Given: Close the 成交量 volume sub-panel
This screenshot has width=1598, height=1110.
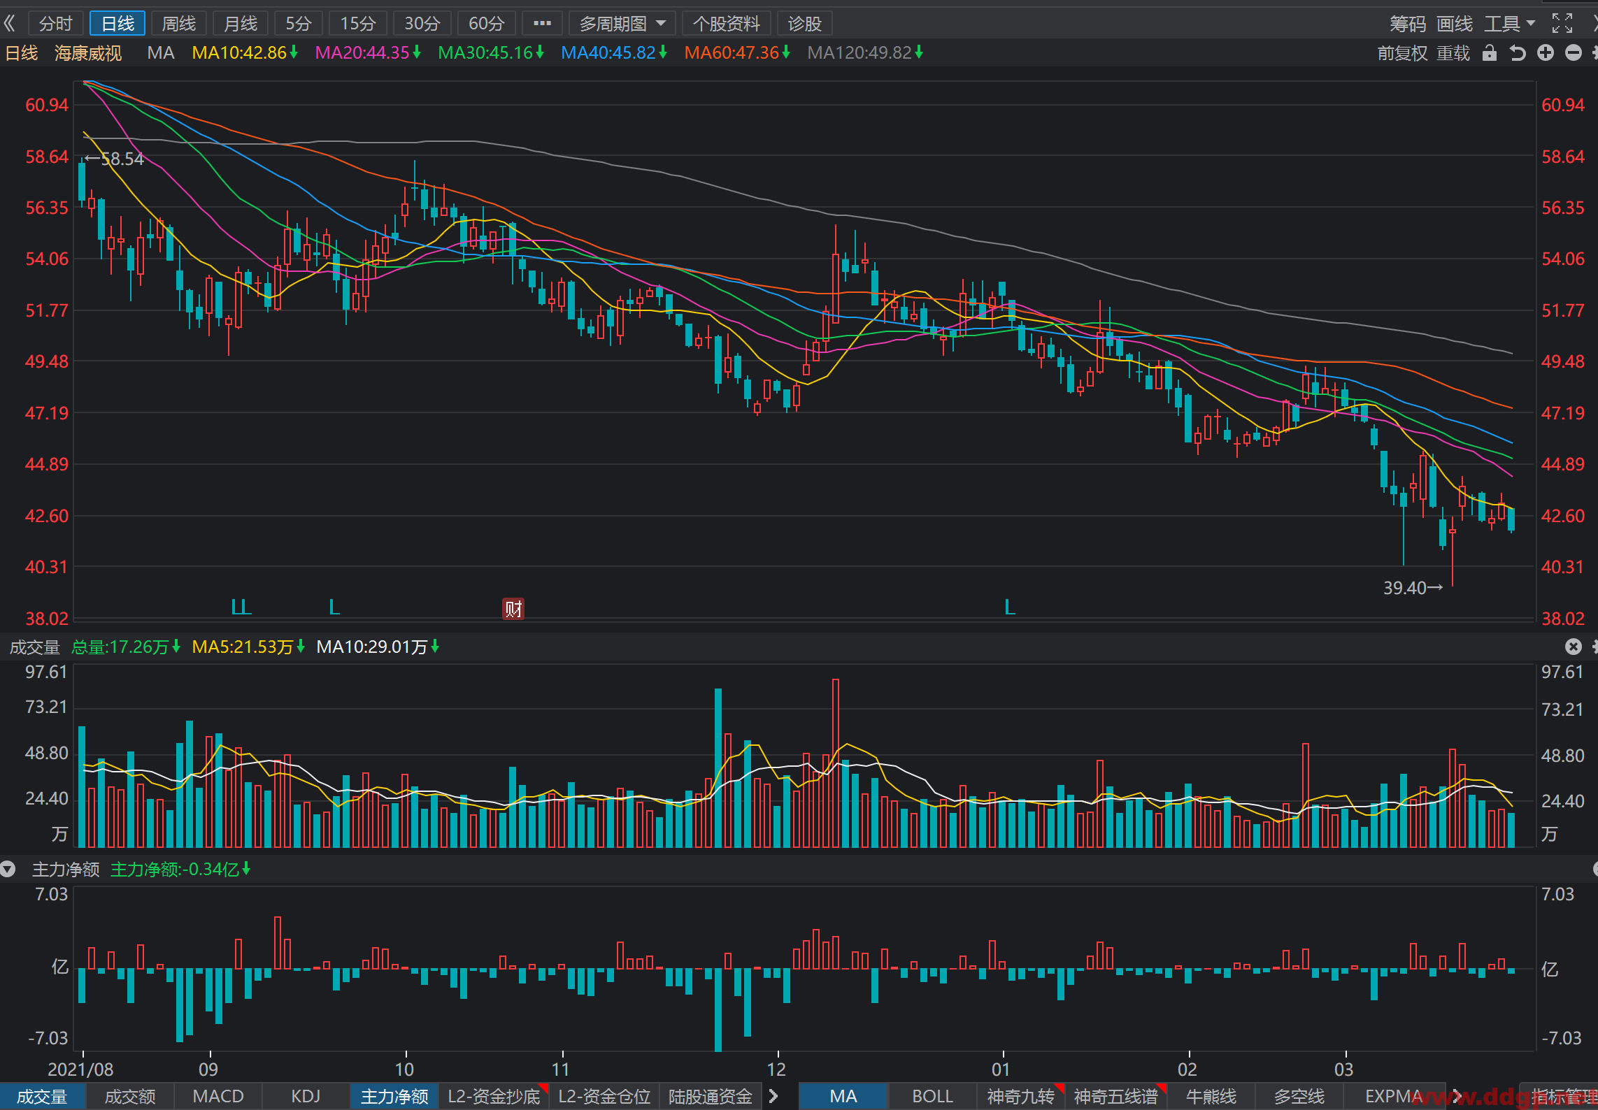Looking at the screenshot, I should click(x=1574, y=647).
